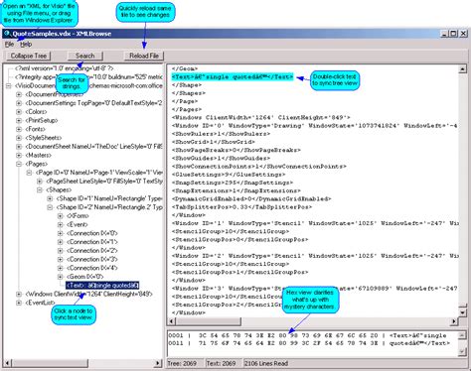The width and height of the screenshot is (471, 371).
Task: Click the tree pane horizontal scrollbar thumb
Action: (50, 363)
